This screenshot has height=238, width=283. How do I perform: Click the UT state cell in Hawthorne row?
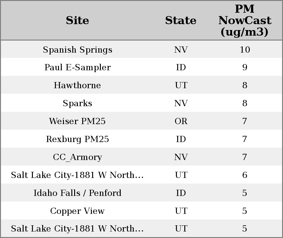coord(181,85)
